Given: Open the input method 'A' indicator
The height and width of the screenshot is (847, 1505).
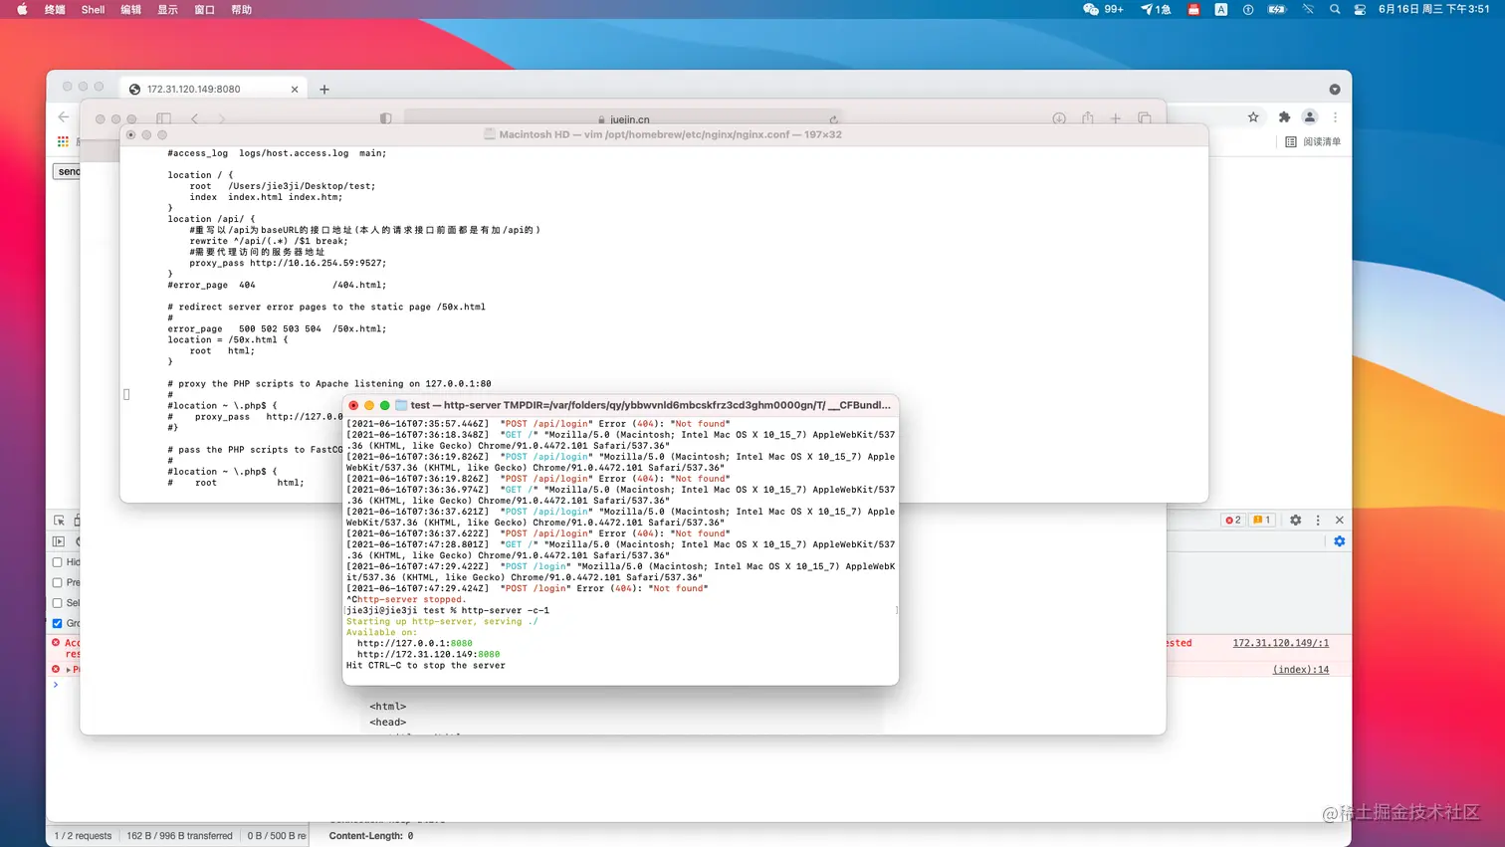Looking at the screenshot, I should pyautogui.click(x=1220, y=9).
